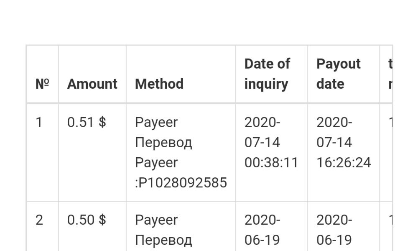Click row number 2 cell
418x251 pixels.
[x=39, y=220]
